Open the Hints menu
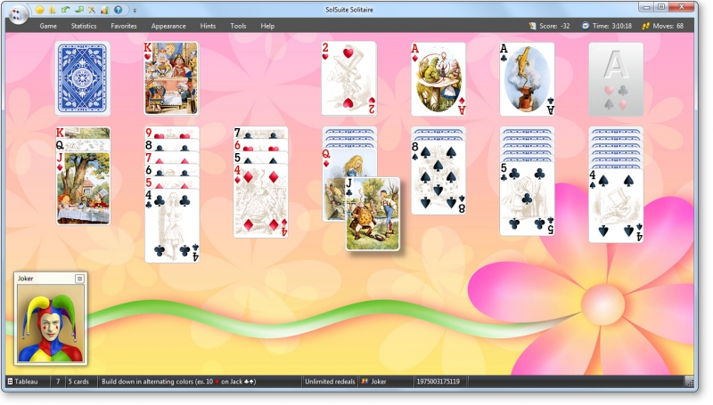 click(208, 26)
